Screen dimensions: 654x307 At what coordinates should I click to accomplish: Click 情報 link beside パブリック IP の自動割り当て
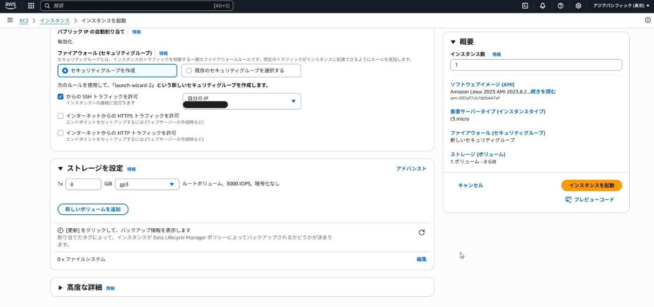[136, 32]
